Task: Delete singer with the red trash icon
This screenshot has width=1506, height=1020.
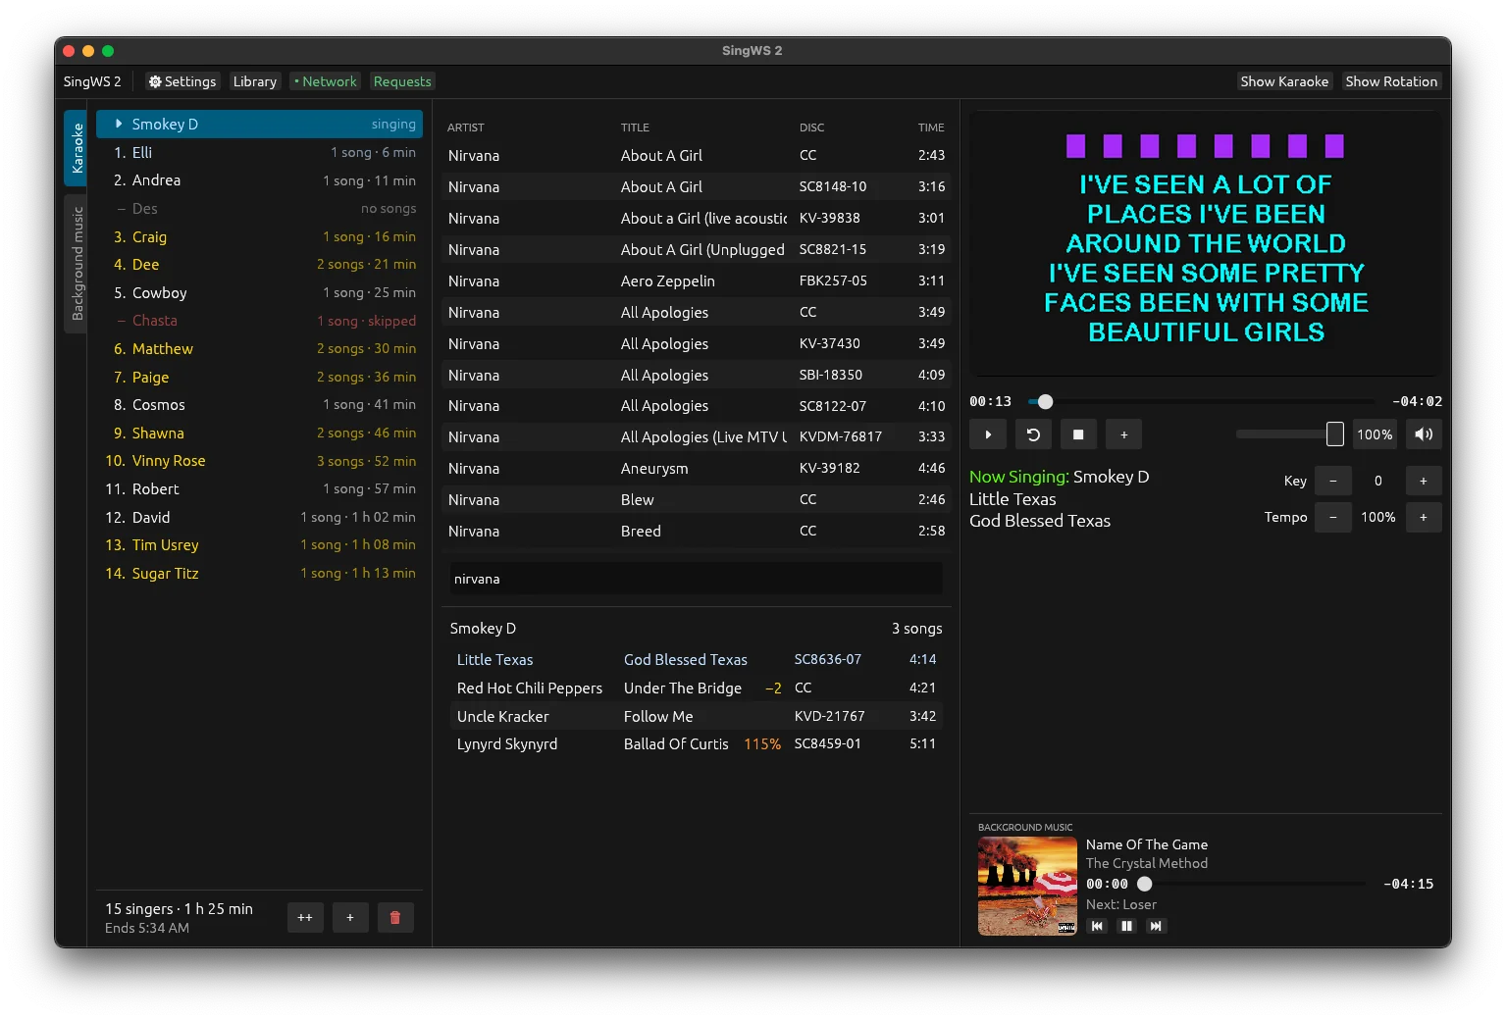Action: [x=395, y=918]
